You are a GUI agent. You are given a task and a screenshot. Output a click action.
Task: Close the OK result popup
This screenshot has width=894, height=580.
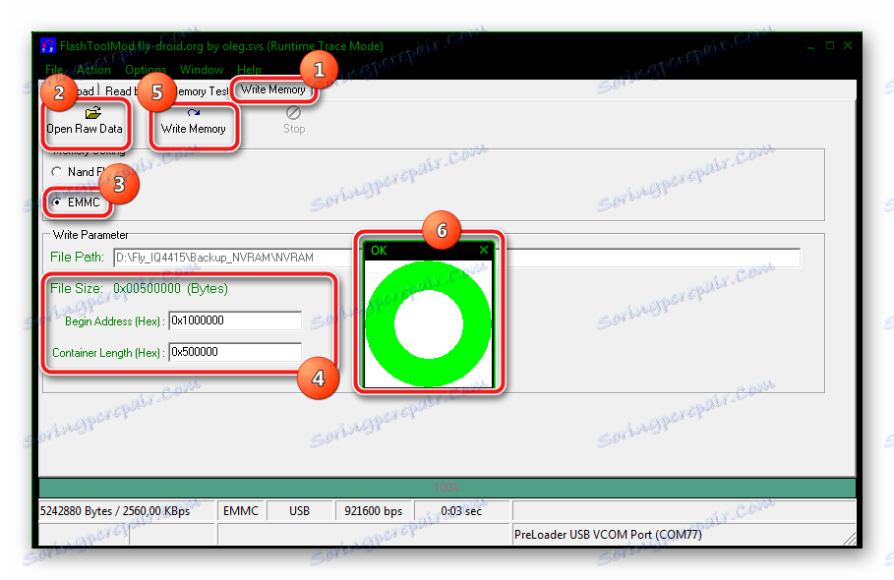484,250
